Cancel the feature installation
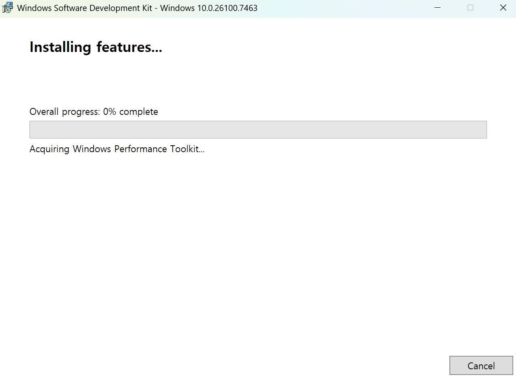The width and height of the screenshot is (516, 379). [481, 366]
